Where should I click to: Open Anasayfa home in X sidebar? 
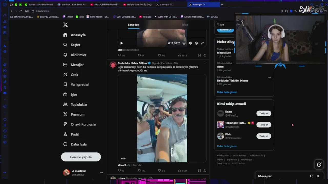pos(74,35)
